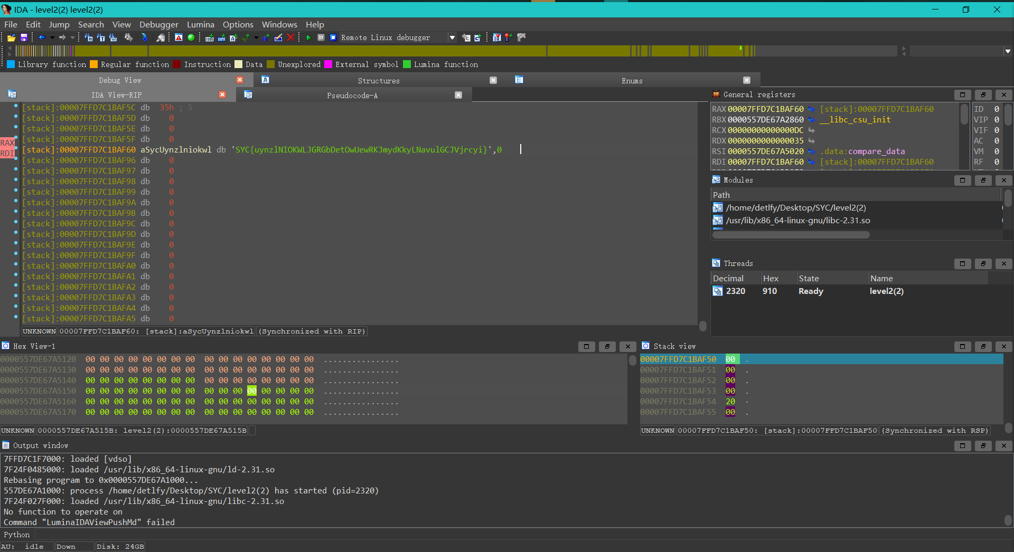Viewport: 1014px width, 552px height.
Task: Click compare_data link in RSI row
Action: (x=877, y=151)
